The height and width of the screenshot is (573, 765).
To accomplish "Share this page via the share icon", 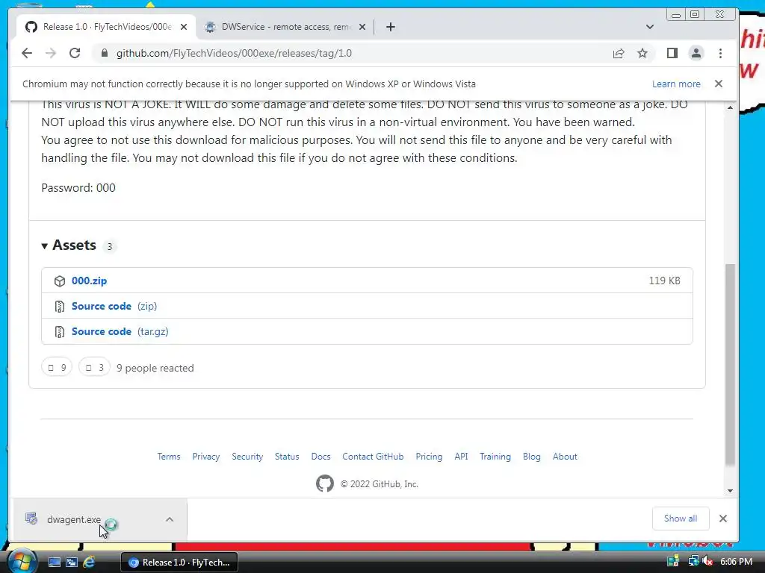I will click(619, 53).
